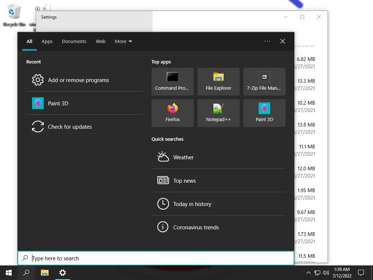Image resolution: width=373 pixels, height=280 pixels.
Task: Run the Weather quick search
Action: pos(219,157)
